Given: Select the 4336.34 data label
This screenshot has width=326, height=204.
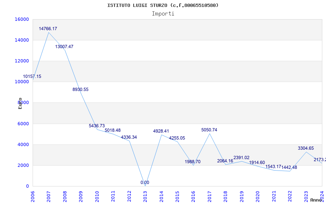Looking at the screenshot, I should tap(129, 137).
